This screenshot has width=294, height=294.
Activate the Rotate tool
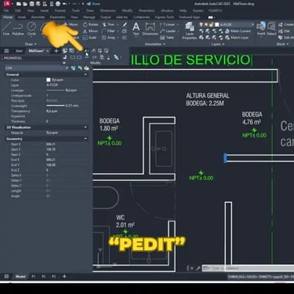click(90, 24)
